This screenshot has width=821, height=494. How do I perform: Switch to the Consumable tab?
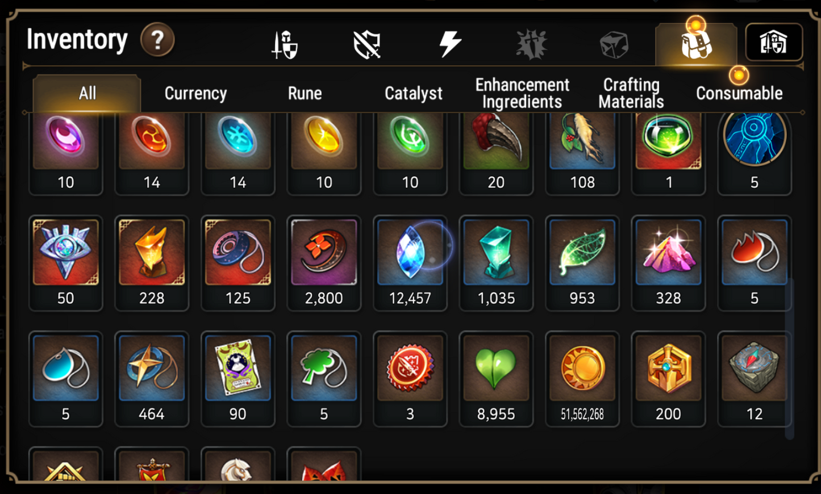[x=739, y=93]
